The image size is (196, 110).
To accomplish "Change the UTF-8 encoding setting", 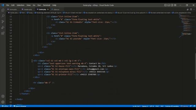I will pos(152,106).
